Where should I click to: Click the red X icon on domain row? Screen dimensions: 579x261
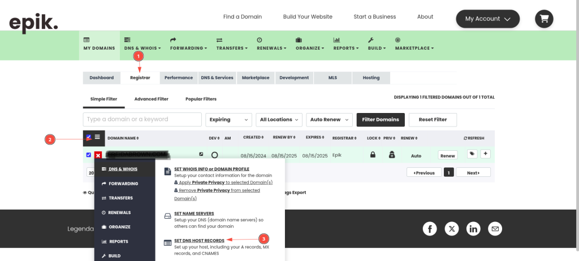coord(98,155)
